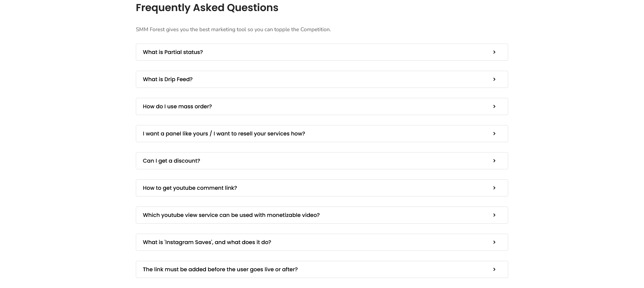644x288 pixels.
Task: Click the 'Frequently Asked Questions' heading
Action: click(207, 8)
